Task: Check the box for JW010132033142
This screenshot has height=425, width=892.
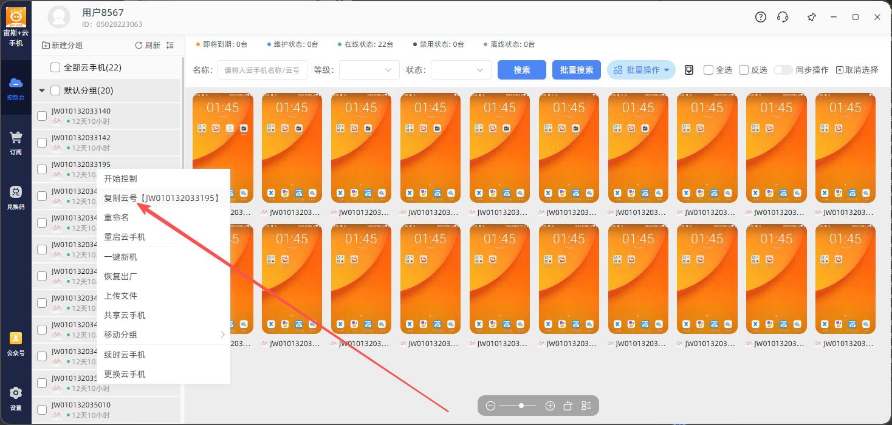Action: tap(42, 143)
